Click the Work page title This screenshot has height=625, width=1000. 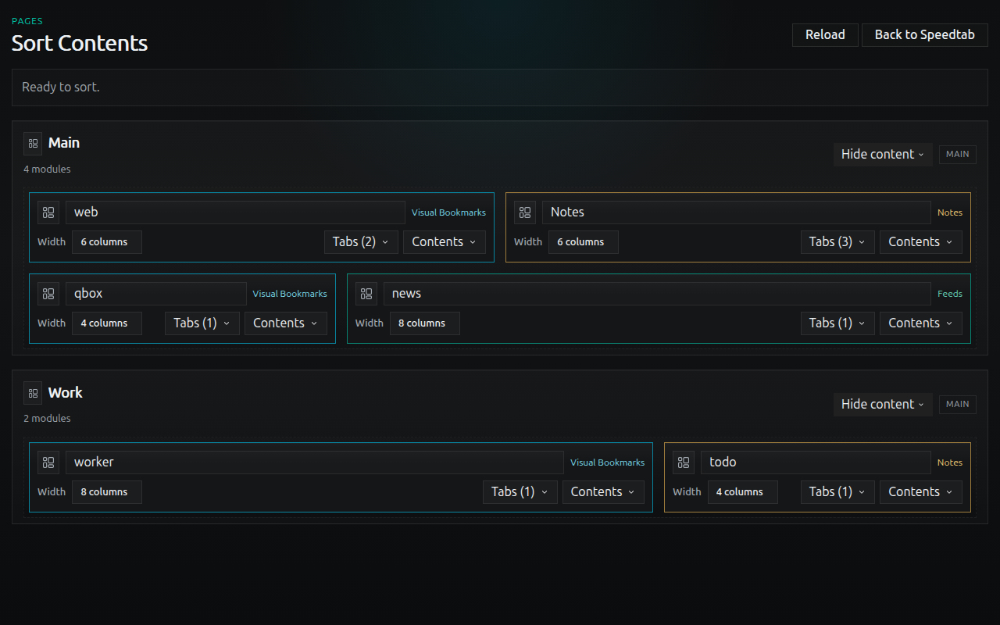coord(66,393)
